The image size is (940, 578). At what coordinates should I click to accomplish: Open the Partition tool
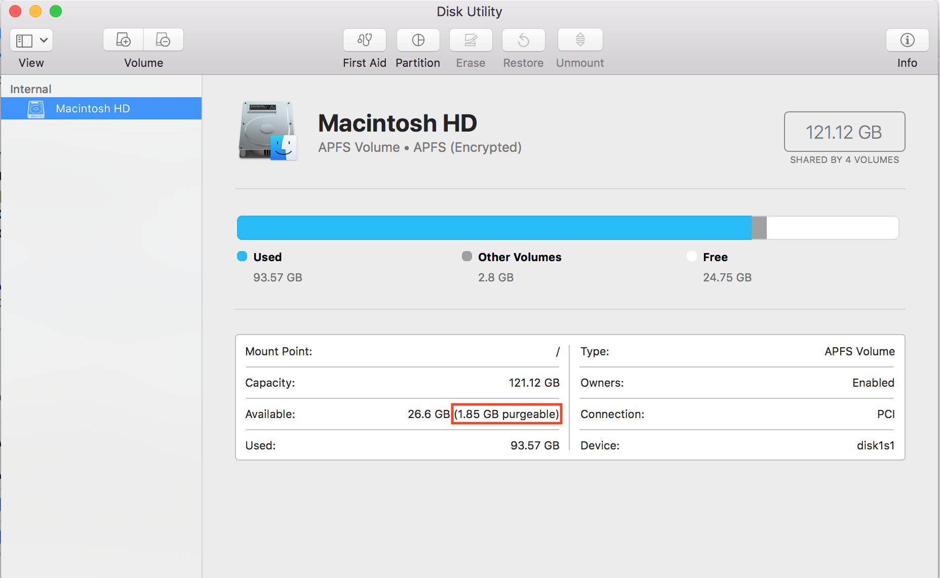pyautogui.click(x=418, y=40)
